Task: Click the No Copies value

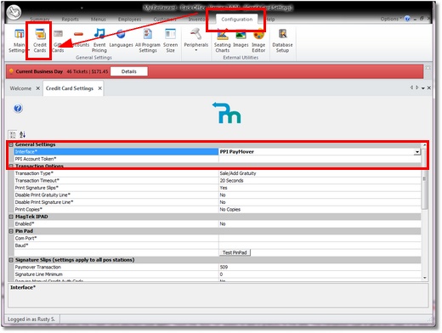Action: (230, 210)
